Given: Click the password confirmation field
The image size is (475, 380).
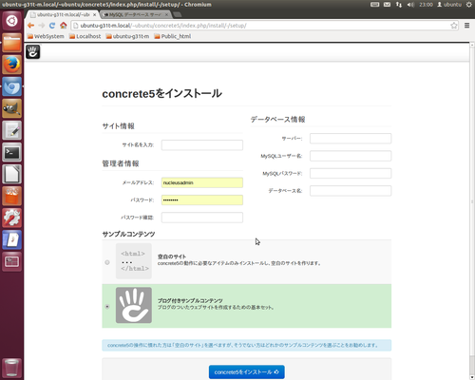Looking at the screenshot, I should [202, 218].
